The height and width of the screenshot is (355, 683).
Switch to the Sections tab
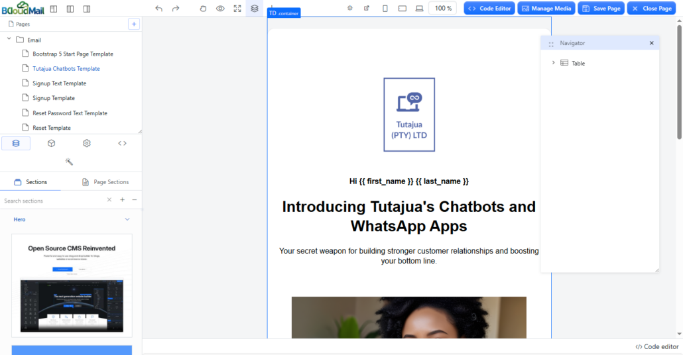[x=31, y=182]
